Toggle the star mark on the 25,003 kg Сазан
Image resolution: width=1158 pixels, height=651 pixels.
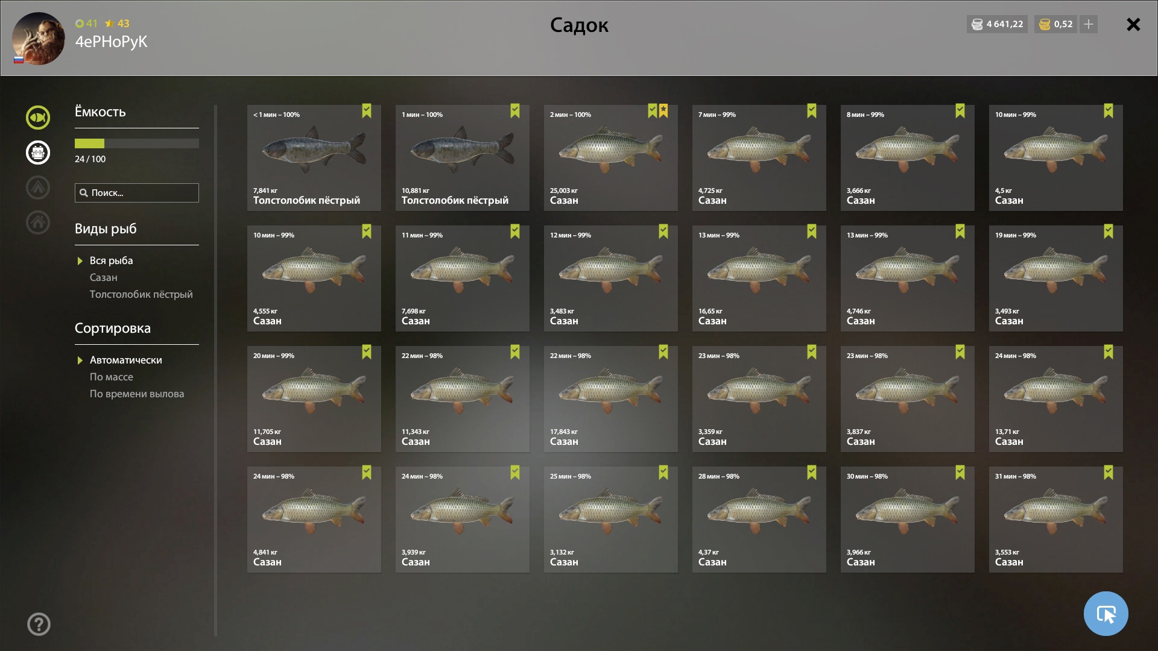[x=663, y=111]
